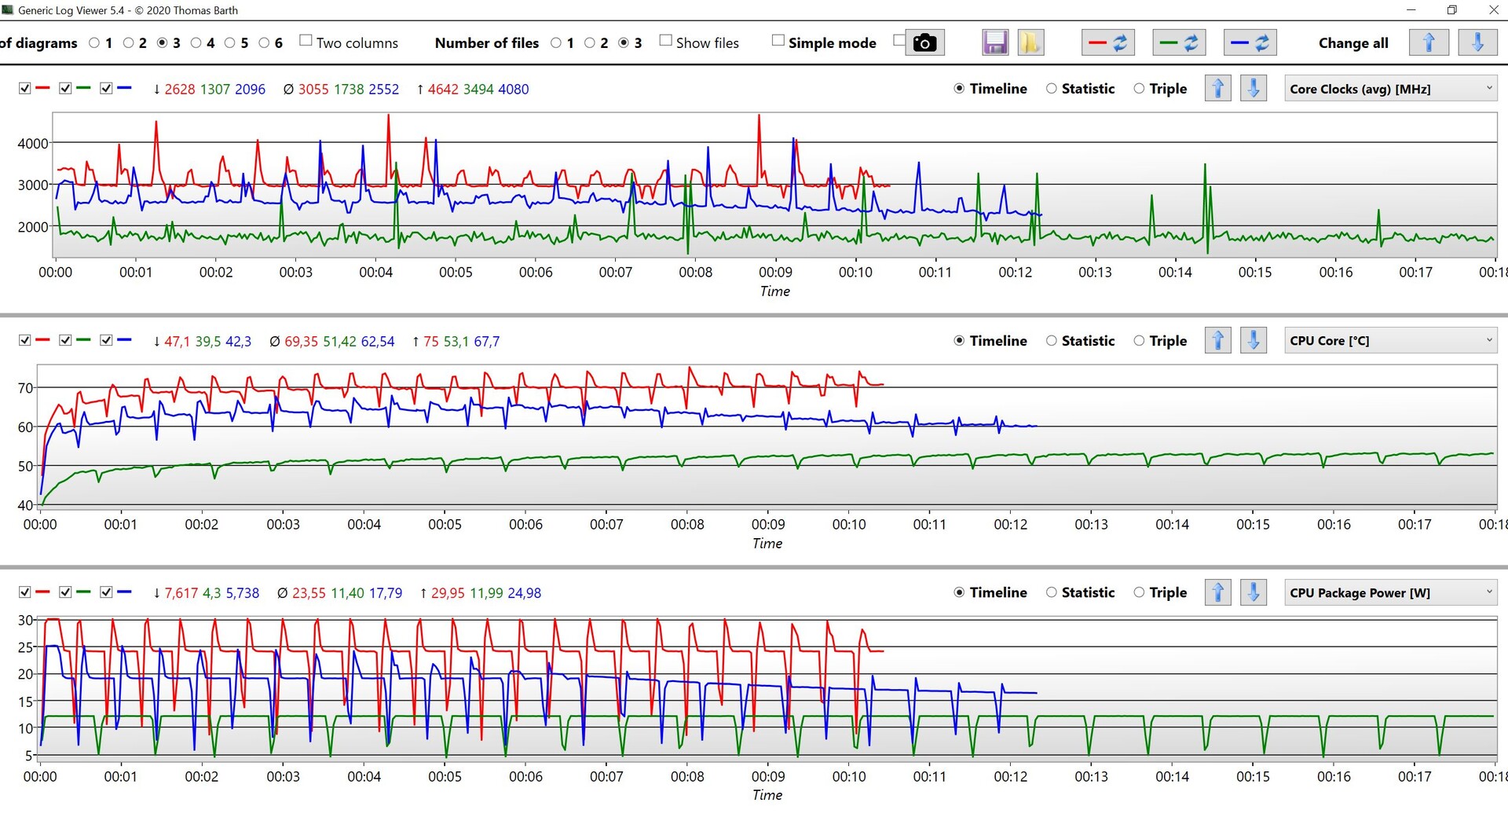The width and height of the screenshot is (1508, 817).
Task: Set number of diagrams to 6
Action: (265, 43)
